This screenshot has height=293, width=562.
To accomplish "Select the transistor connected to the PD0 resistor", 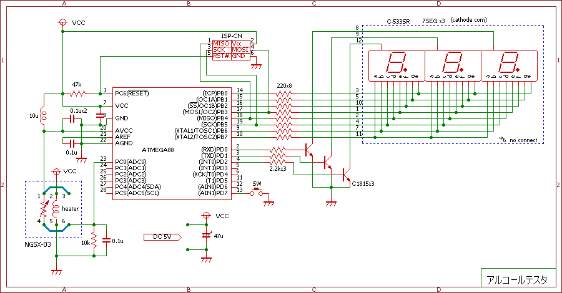I will point(309,150).
